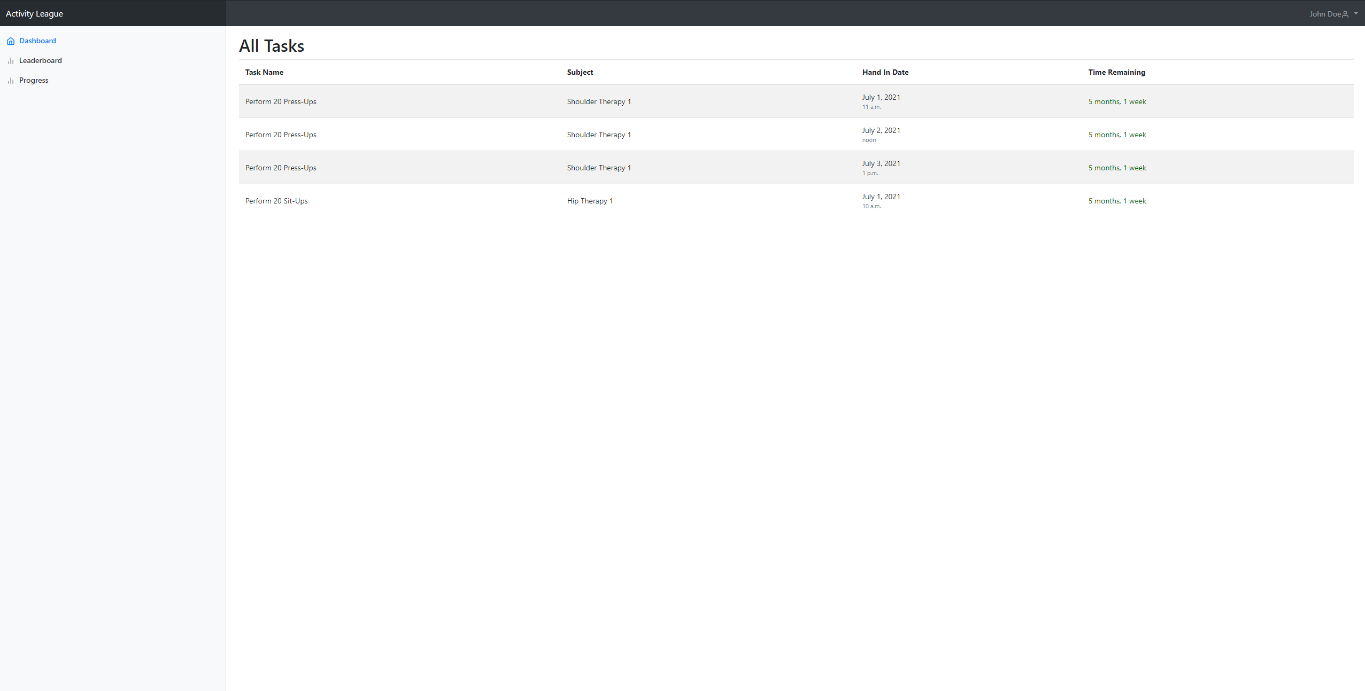Click the Leaderboard bar chart icon
The height and width of the screenshot is (691, 1365).
(11, 61)
